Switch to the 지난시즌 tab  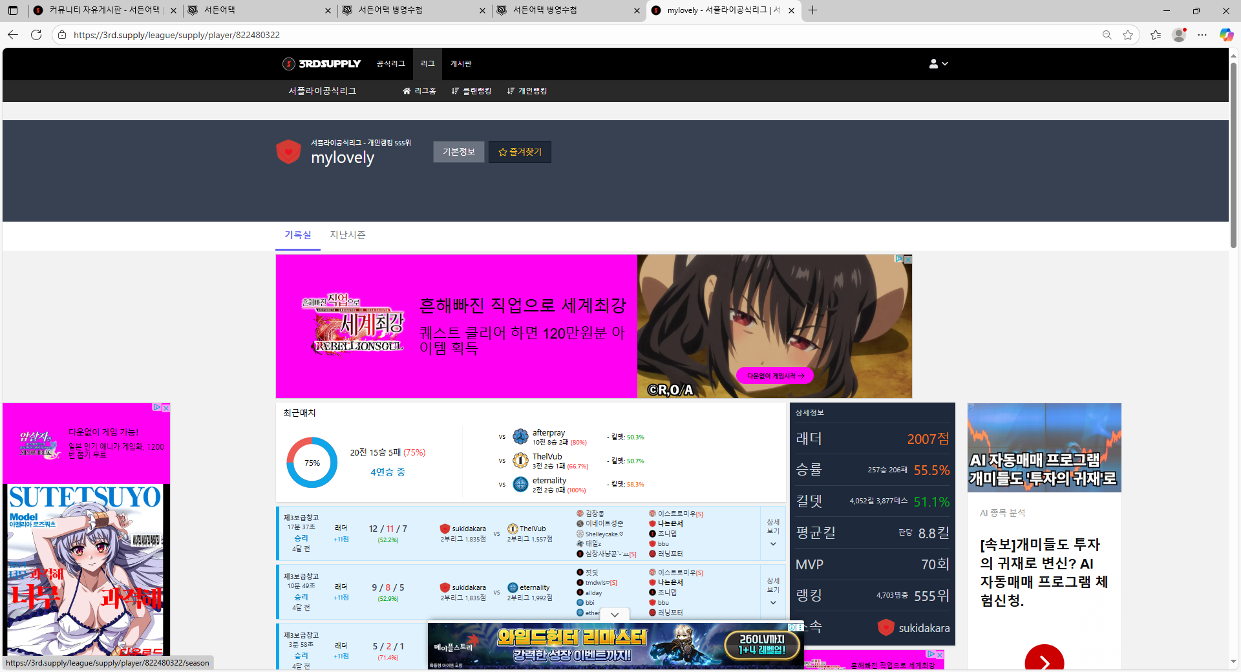pyautogui.click(x=347, y=235)
